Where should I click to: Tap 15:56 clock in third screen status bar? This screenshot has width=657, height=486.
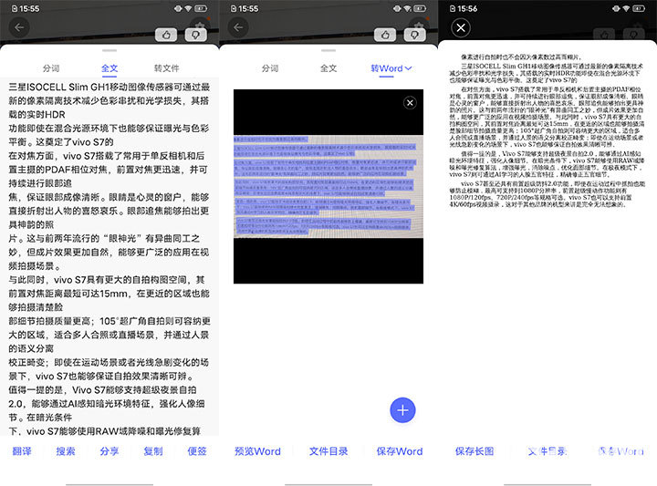click(467, 9)
